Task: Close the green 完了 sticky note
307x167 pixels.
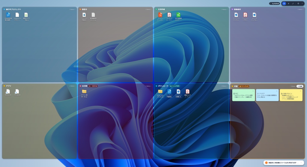Action: click(x=253, y=91)
